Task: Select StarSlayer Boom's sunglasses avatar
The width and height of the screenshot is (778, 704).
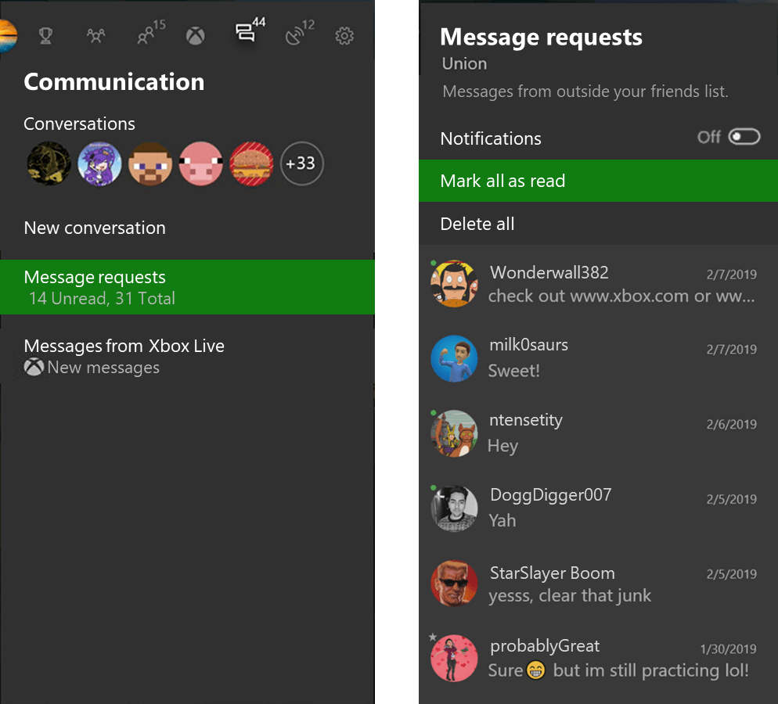Action: pyautogui.click(x=454, y=584)
